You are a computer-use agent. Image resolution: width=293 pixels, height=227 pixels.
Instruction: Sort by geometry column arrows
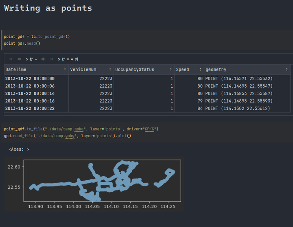click(x=287, y=70)
